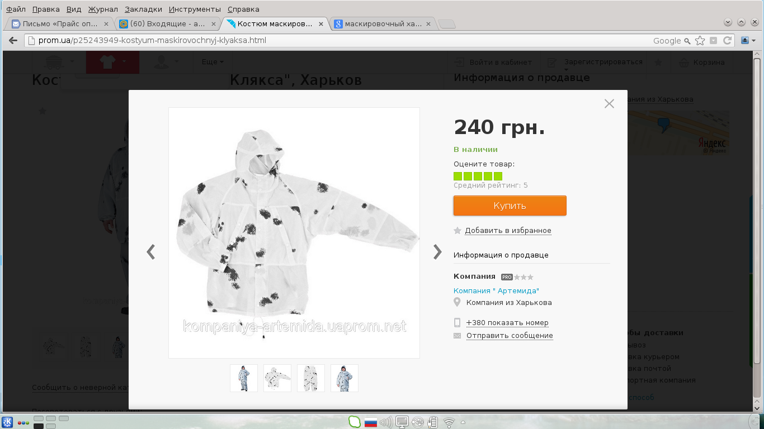The width and height of the screenshot is (764, 429).
Task: Open the t-shirt category dropdown in header
Action: 112,62
